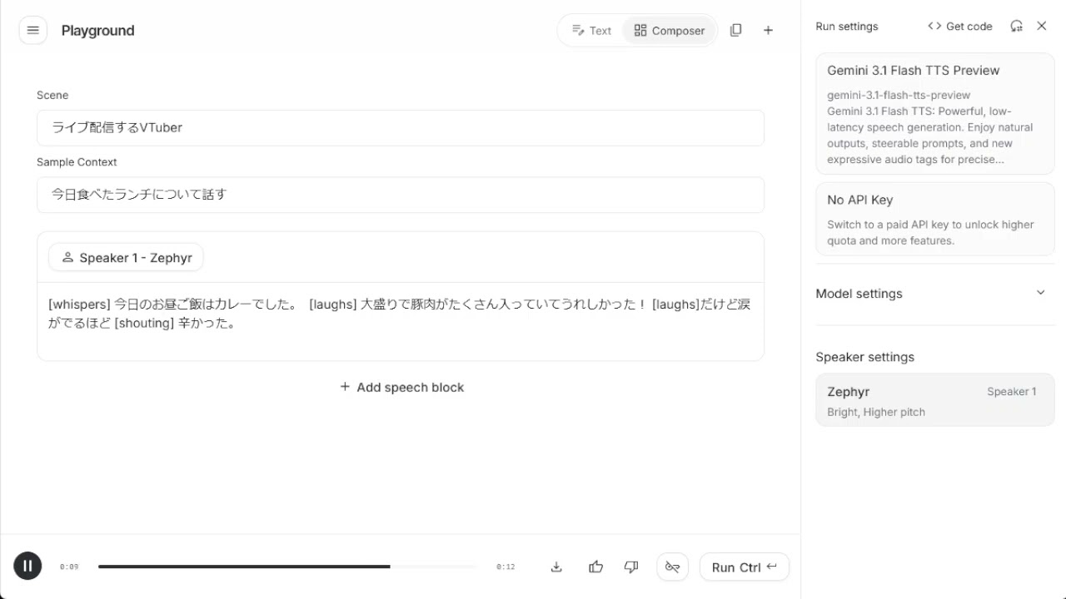The image size is (1066, 599).
Task: Open the Gemini 3.1 Flash TTS model selector
Action: click(x=935, y=114)
